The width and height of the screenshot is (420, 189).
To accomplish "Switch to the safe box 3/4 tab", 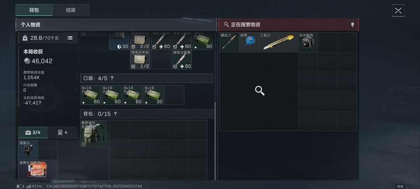I will click(33, 133).
